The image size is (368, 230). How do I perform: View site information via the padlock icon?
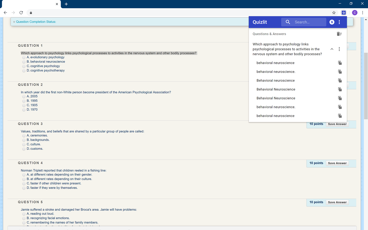tap(31, 13)
